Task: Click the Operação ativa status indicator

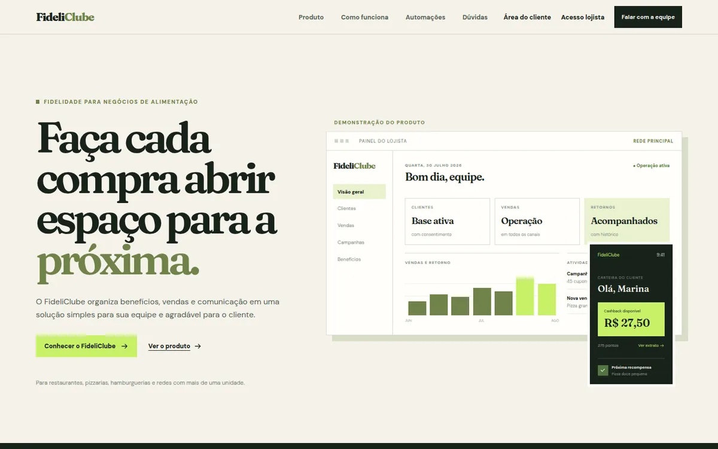Action: point(651,165)
